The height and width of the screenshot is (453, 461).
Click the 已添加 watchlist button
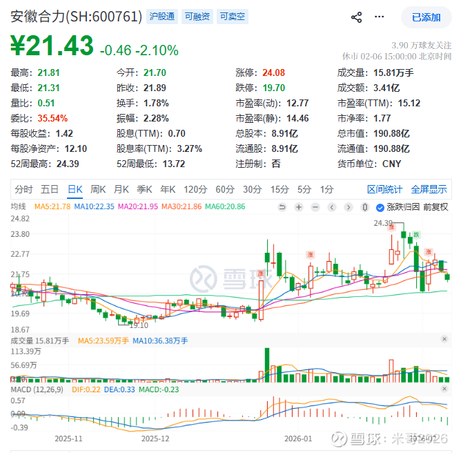coord(426,18)
